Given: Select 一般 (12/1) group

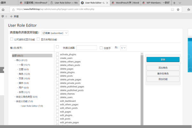Looking at the screenshot, I should coord(24,65).
